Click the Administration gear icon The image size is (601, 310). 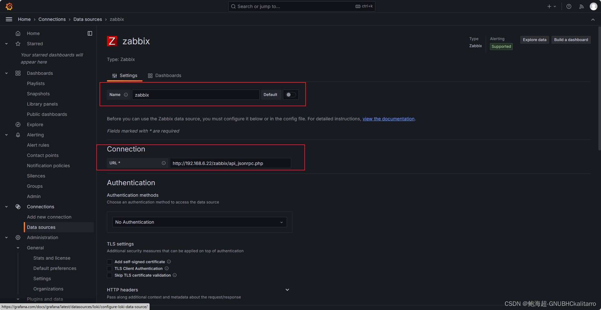[18, 237]
